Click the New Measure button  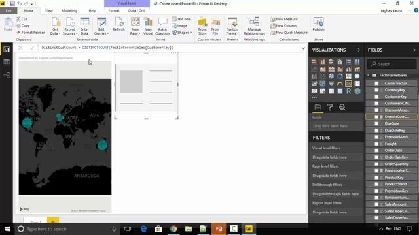283,19
